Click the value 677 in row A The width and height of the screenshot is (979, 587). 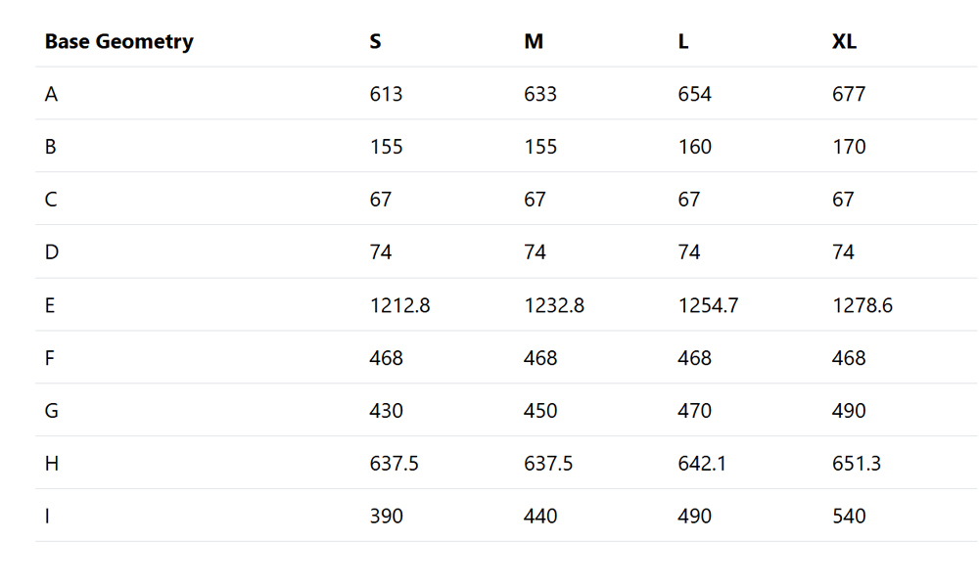pyautogui.click(x=849, y=94)
